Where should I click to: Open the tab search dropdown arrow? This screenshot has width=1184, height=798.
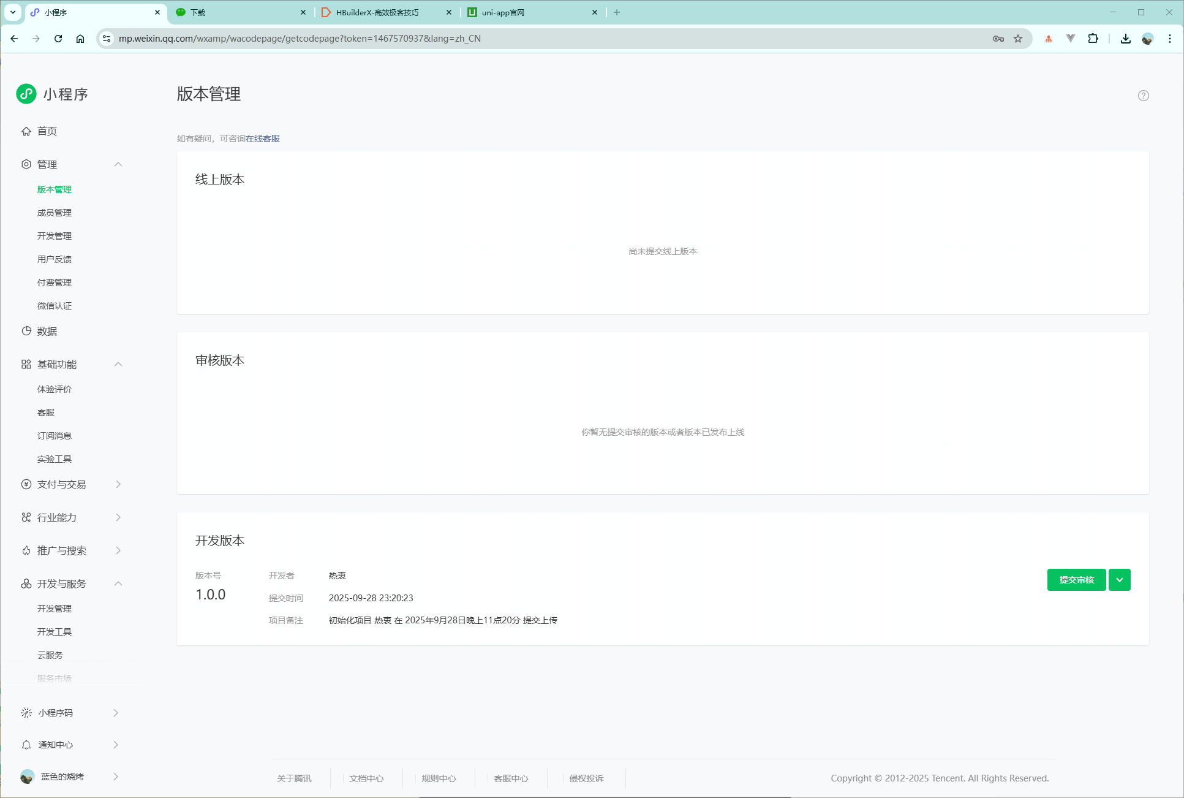tap(13, 12)
